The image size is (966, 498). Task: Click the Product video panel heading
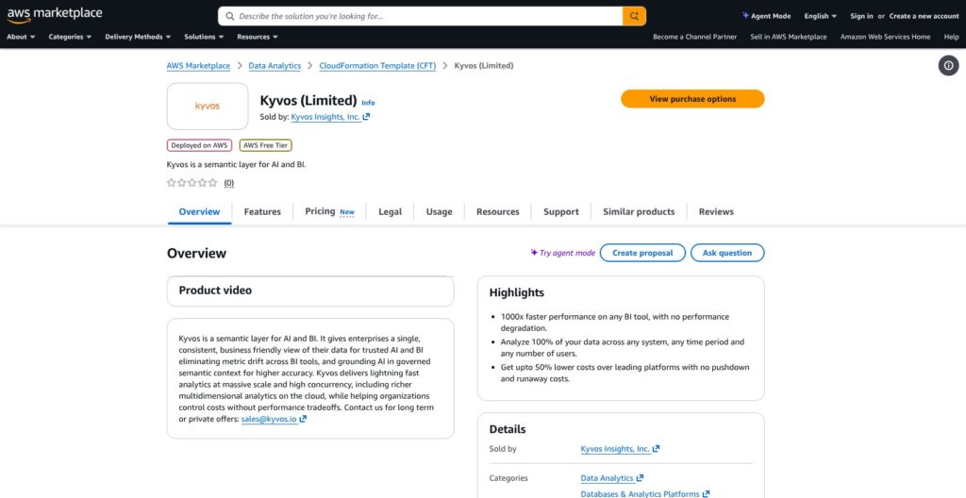click(215, 290)
